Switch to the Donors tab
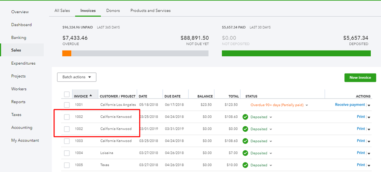This screenshot has height=172, width=381. coord(113,11)
